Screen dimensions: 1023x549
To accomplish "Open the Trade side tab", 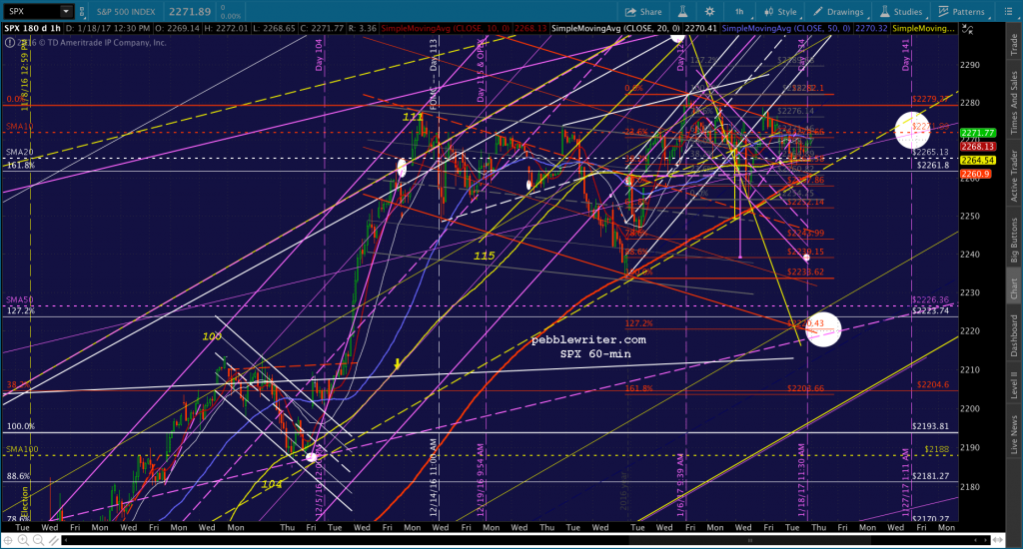I will click(x=1014, y=44).
